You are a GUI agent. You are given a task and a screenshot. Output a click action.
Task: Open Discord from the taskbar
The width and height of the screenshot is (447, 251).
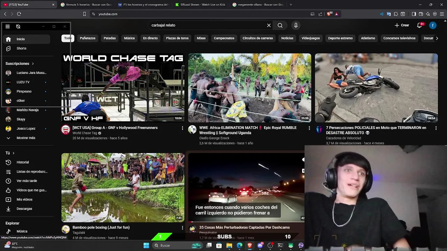(x=260, y=245)
